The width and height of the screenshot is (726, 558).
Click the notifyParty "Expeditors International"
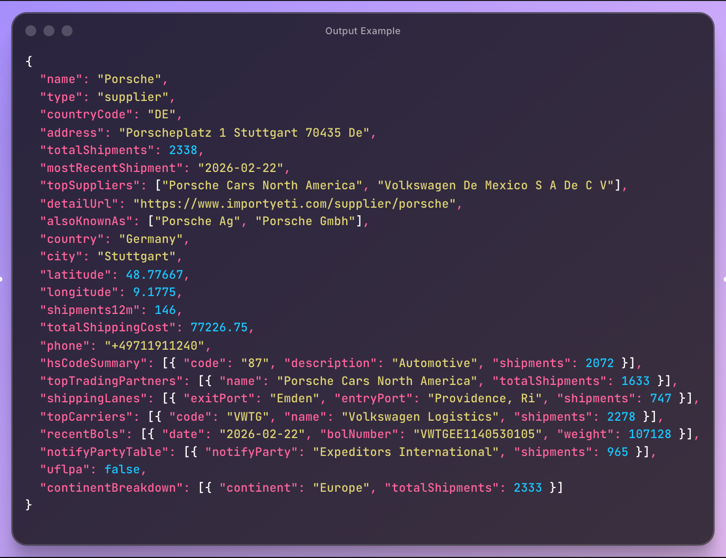406,452
